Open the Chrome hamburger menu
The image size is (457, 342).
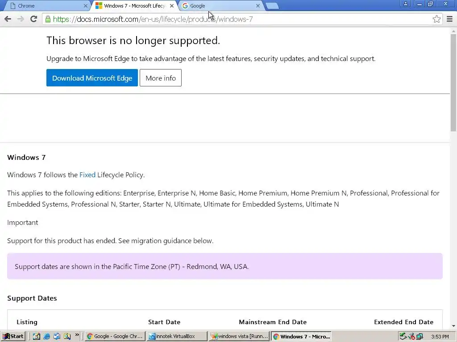(x=450, y=19)
